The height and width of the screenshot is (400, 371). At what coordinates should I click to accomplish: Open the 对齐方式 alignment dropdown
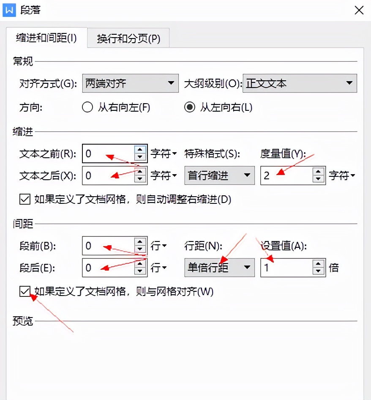pyautogui.click(x=172, y=83)
